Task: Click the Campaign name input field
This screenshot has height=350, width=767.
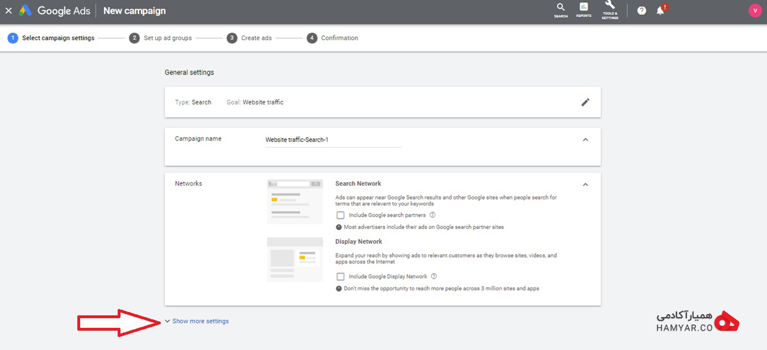Action: (x=333, y=140)
